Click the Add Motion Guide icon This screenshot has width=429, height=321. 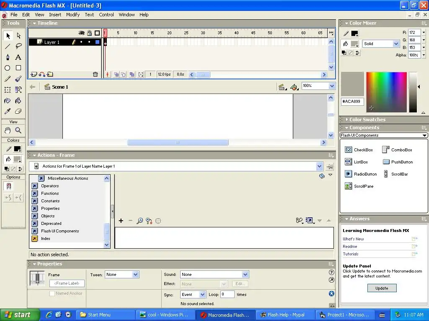42,74
